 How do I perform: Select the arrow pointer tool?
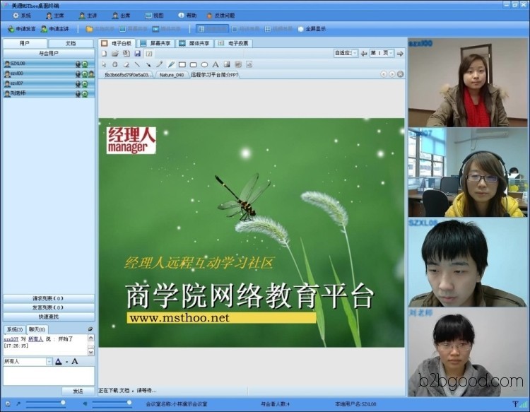click(104, 64)
